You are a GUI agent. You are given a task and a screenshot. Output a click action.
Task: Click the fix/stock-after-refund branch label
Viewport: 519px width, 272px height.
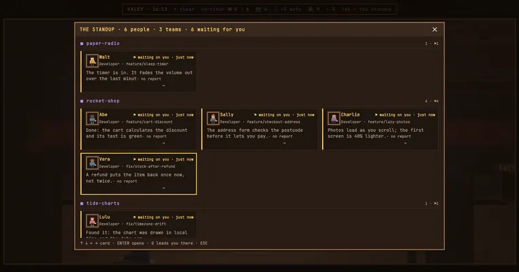point(151,167)
